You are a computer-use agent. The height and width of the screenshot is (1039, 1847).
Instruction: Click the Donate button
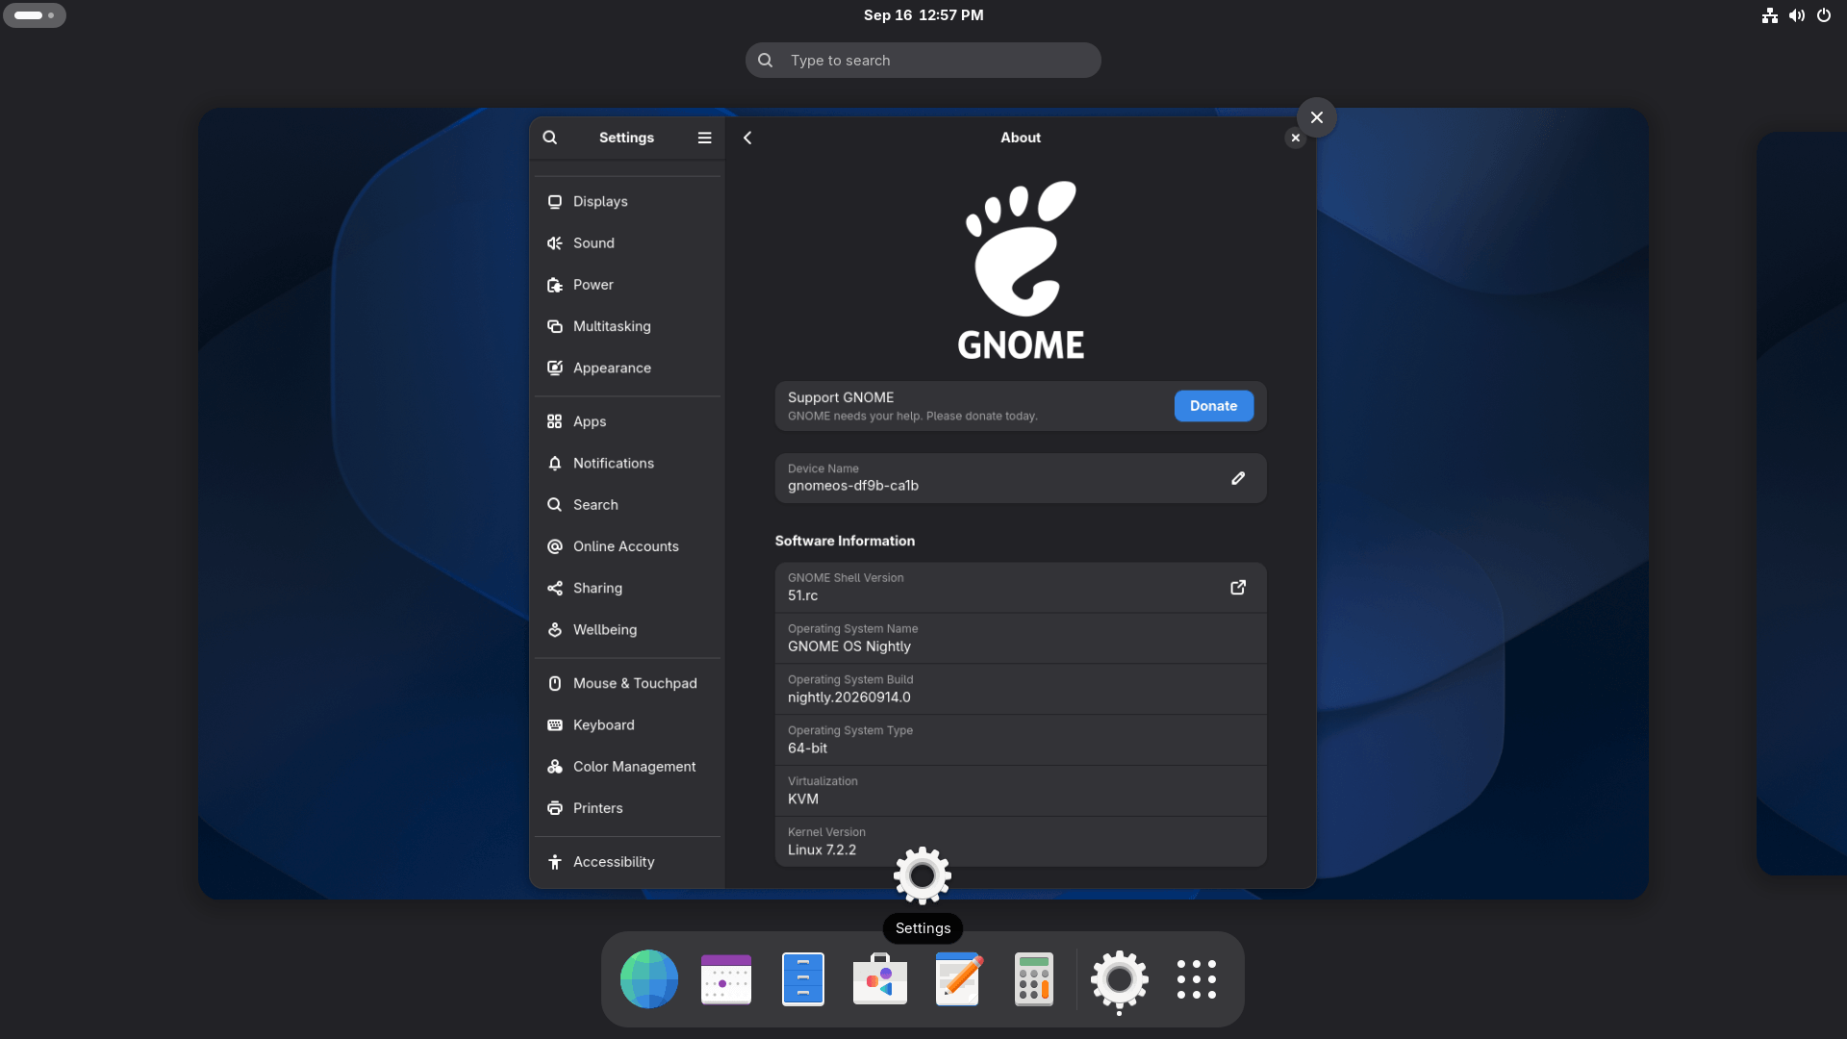(x=1214, y=406)
